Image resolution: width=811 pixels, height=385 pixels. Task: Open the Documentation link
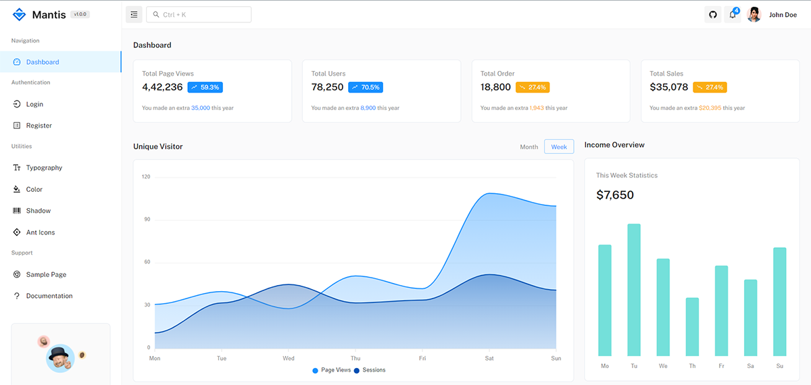[x=61, y=296]
